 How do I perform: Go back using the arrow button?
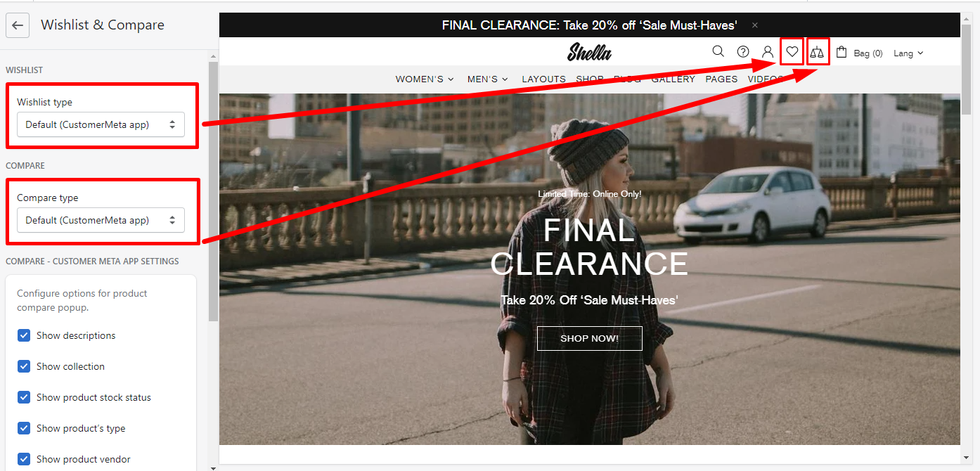coord(18,25)
